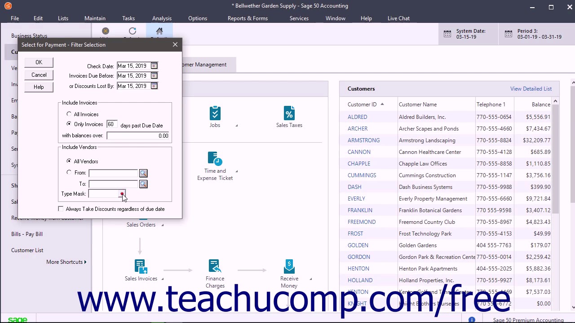Click the Check Date input field
Image resolution: width=575 pixels, height=323 pixels.
pos(133,66)
